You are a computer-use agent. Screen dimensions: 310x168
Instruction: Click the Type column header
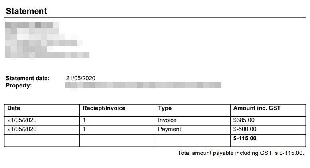coord(165,108)
